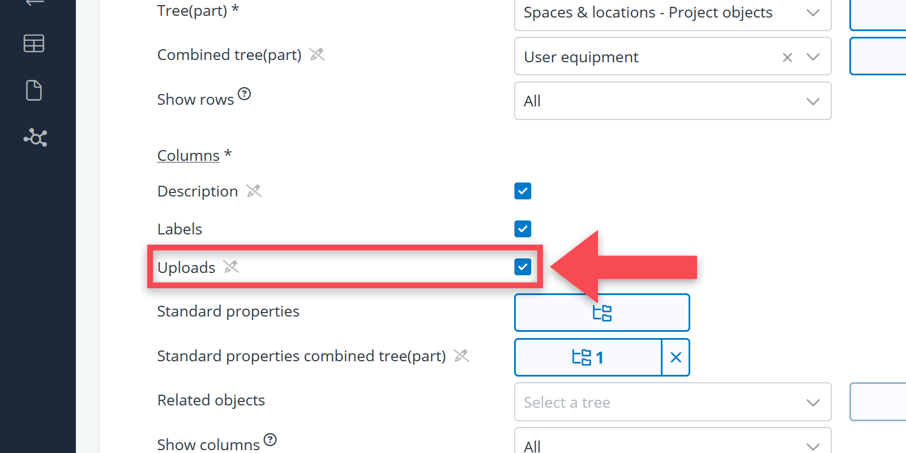This screenshot has height=453, width=906.
Task: Click the Show columns help icon
Action: click(271, 439)
